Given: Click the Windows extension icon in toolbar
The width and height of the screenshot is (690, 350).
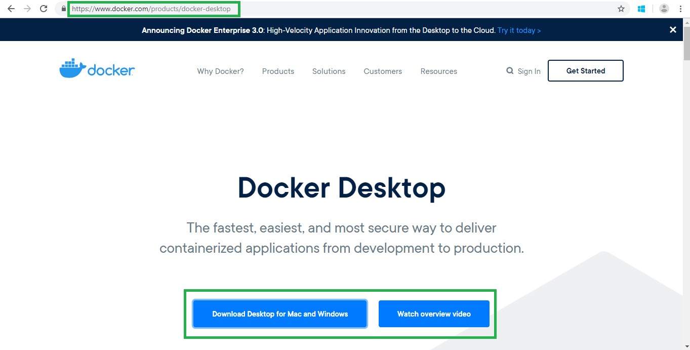Looking at the screenshot, I should pyautogui.click(x=641, y=9).
